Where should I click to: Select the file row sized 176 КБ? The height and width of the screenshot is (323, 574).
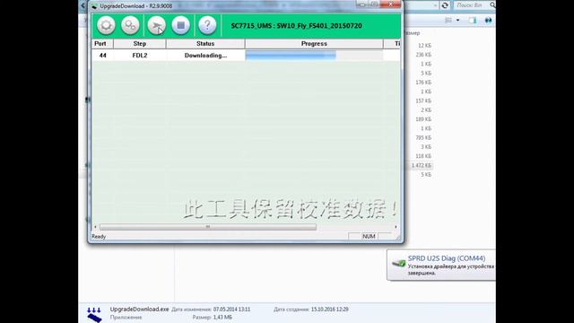click(423, 83)
